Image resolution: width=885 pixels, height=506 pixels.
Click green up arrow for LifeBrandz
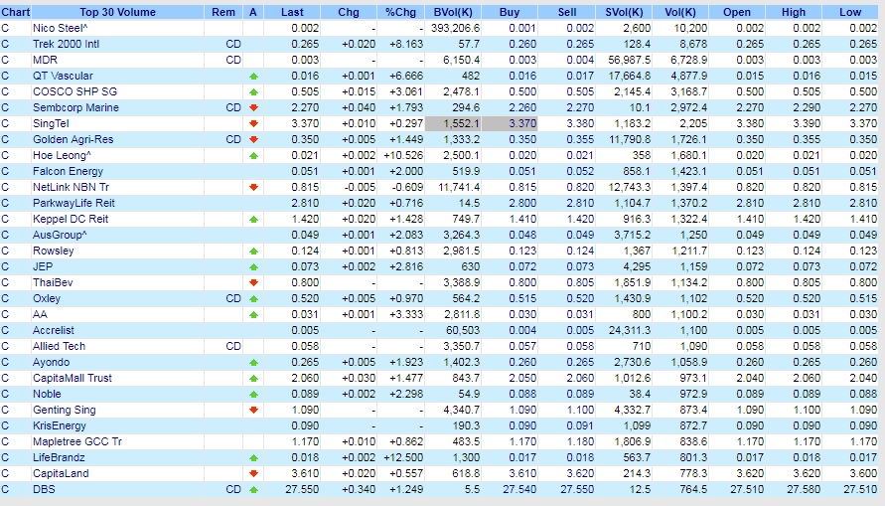point(253,458)
